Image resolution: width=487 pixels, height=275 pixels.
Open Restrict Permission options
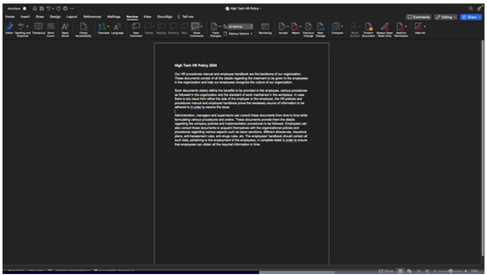(x=401, y=30)
